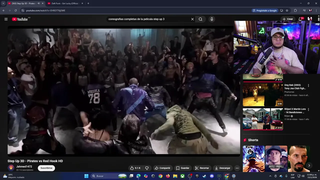This screenshot has height=180, width=320.
Task: Open the ARTIST PROFILE short thumbnail
Action: (x=276, y=159)
